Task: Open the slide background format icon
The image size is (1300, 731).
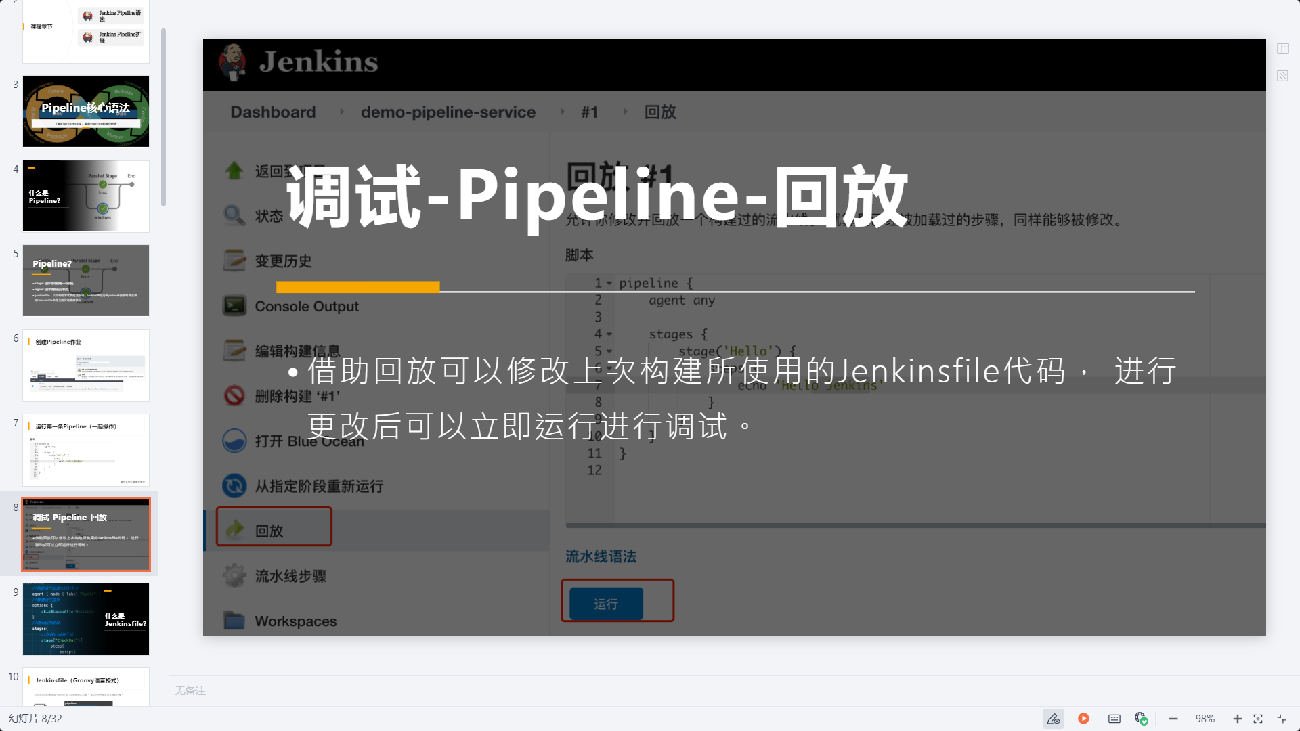Action: coord(1283,76)
